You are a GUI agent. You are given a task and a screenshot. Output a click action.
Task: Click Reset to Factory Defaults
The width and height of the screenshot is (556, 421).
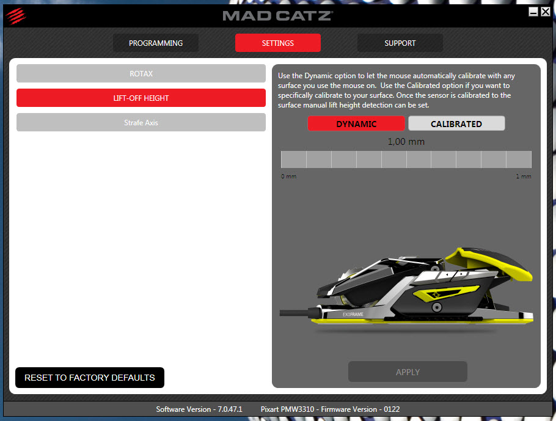coord(90,378)
